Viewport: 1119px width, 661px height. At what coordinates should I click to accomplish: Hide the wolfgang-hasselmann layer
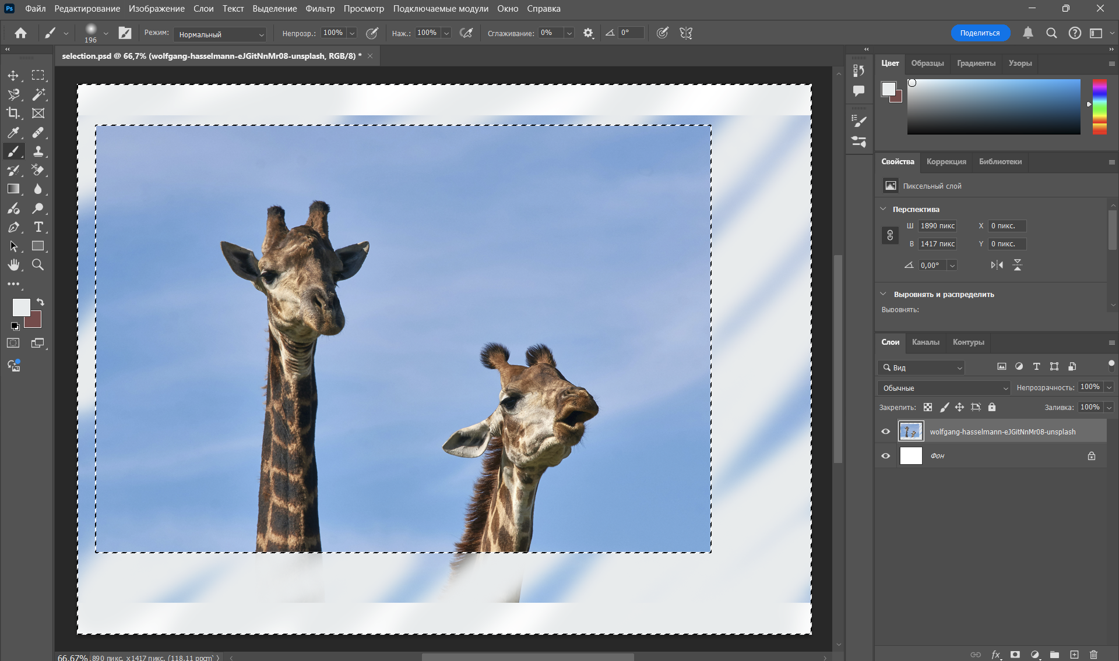(x=886, y=432)
